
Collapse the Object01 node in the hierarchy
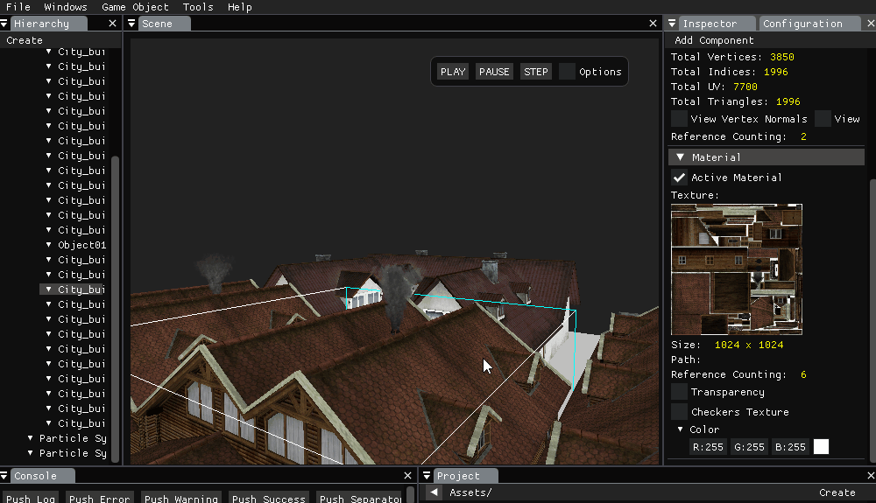[x=49, y=245]
